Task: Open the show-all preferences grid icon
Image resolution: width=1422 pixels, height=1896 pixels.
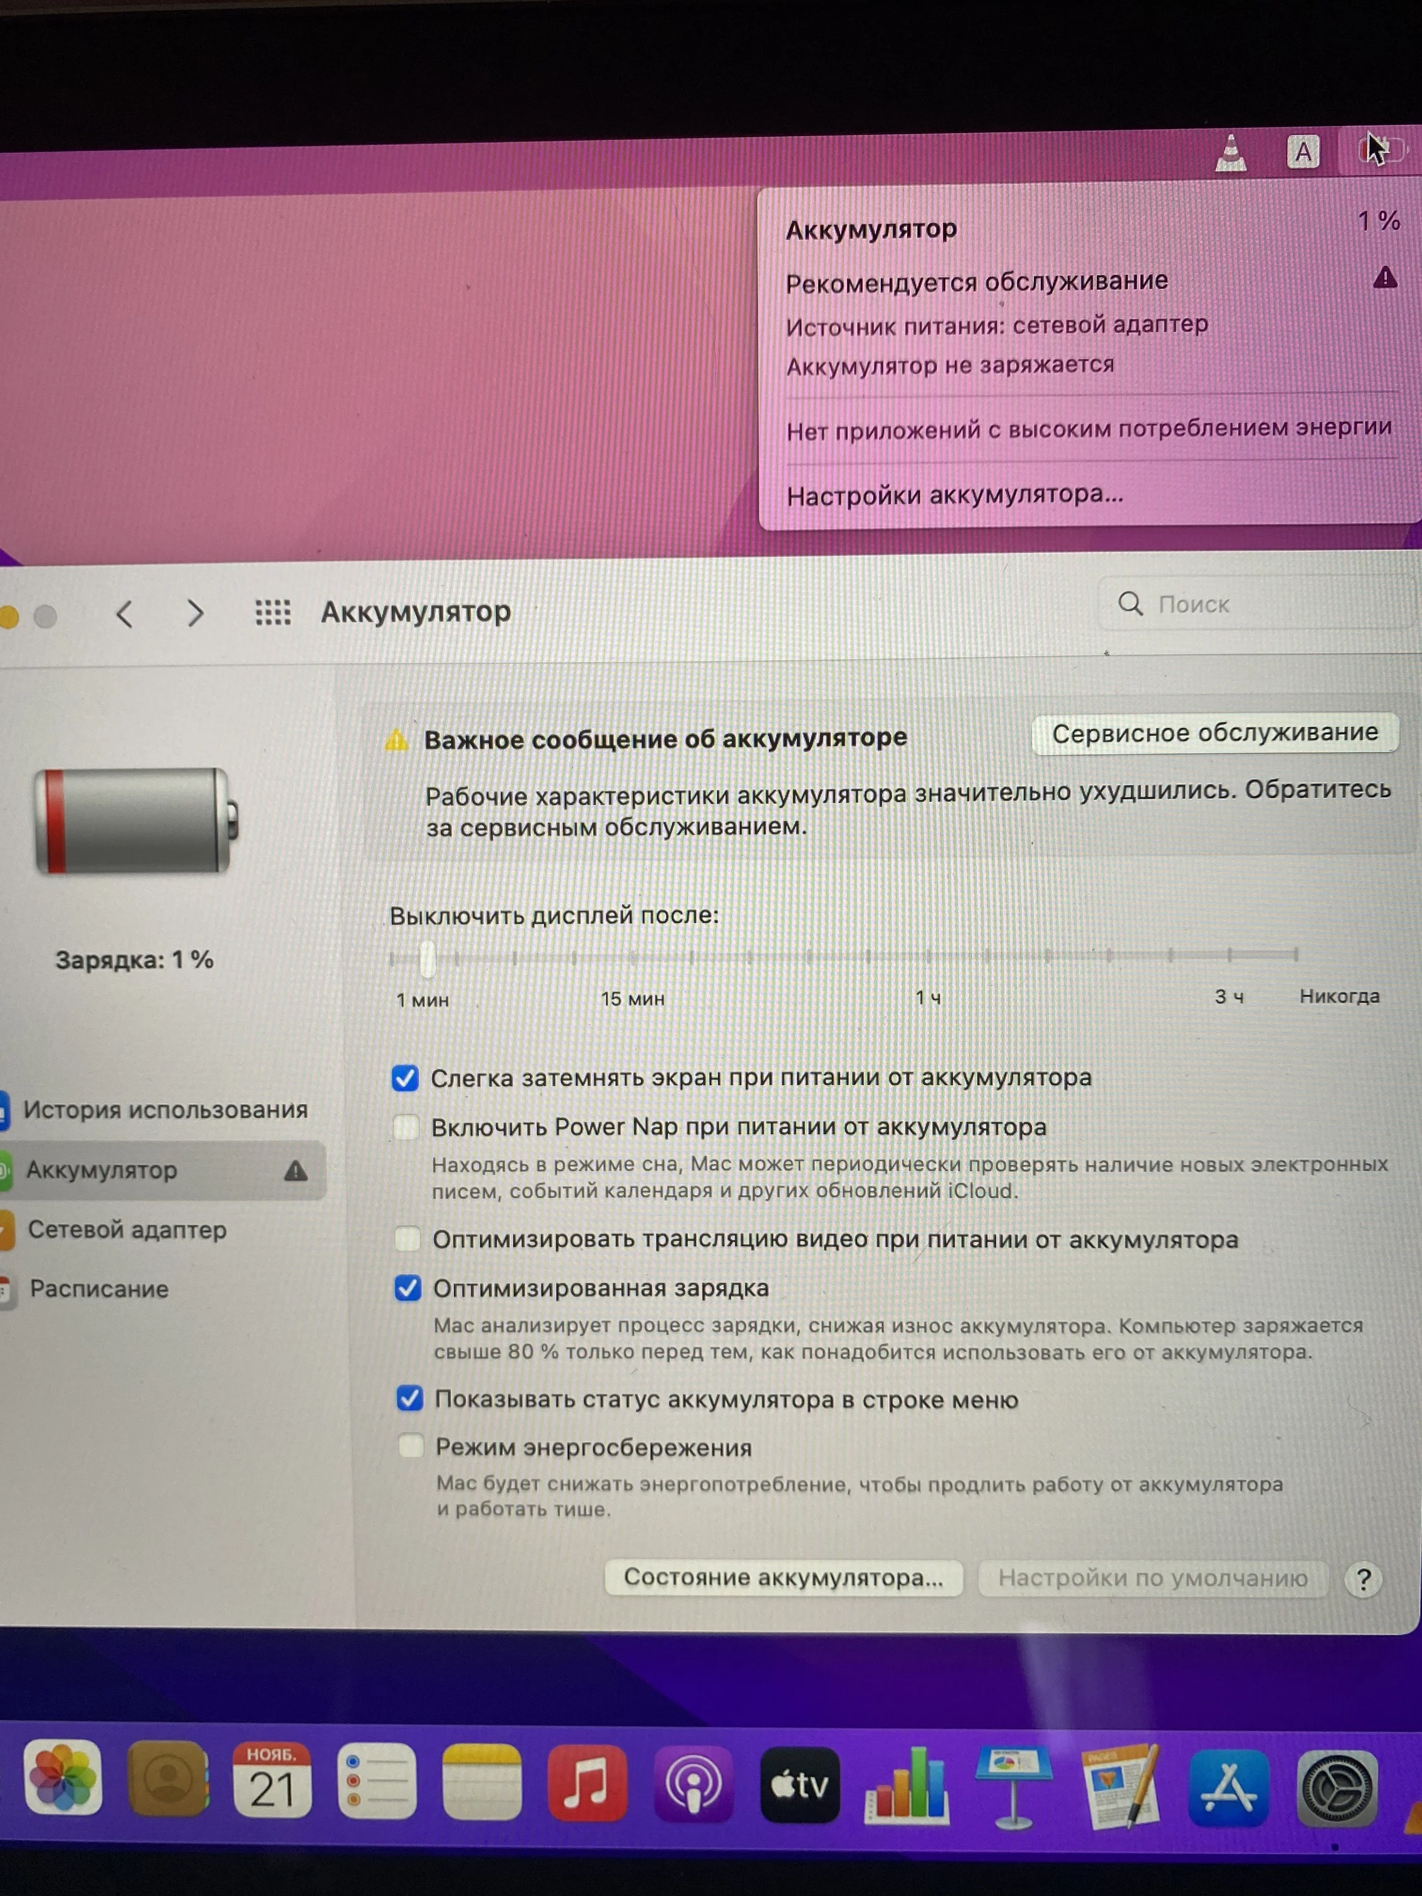Action: pos(273,612)
